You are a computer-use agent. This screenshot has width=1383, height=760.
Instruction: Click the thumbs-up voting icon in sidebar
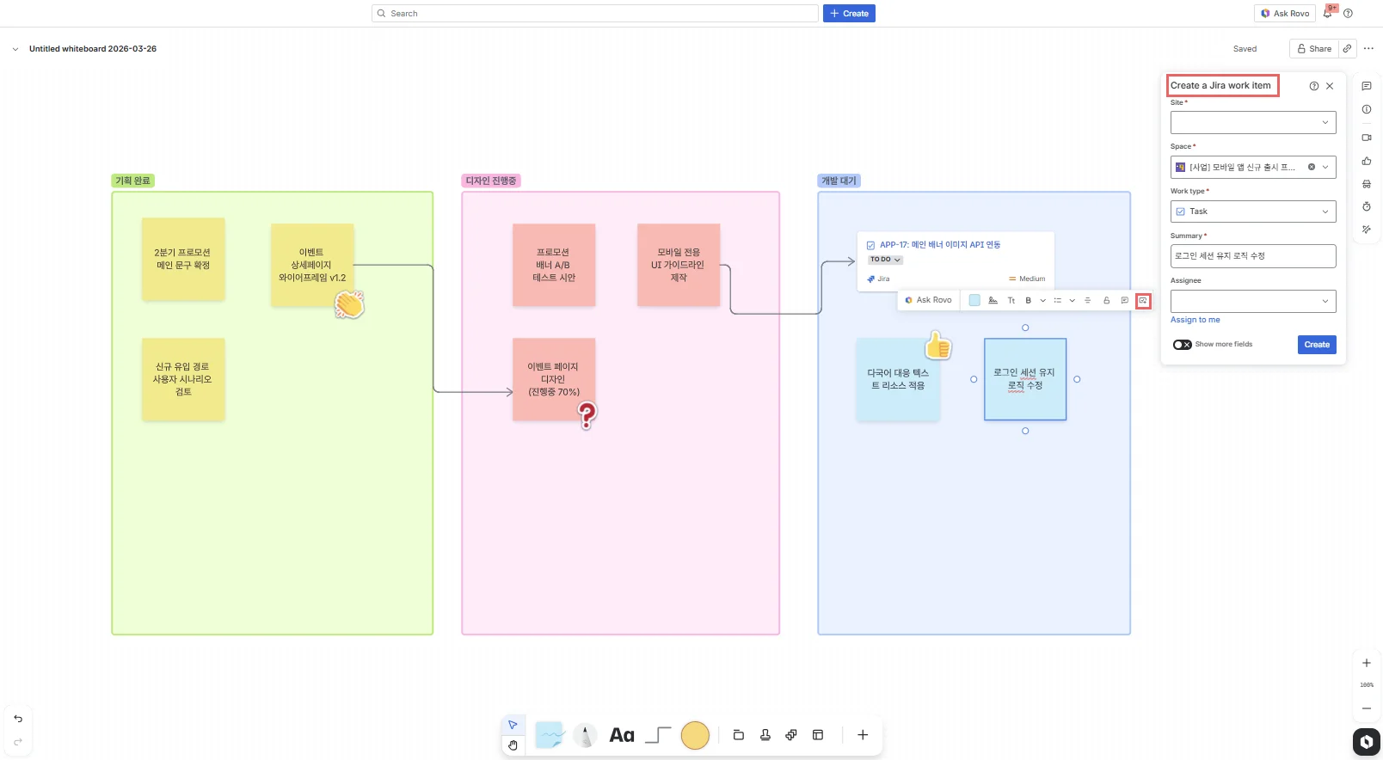pyautogui.click(x=1367, y=161)
